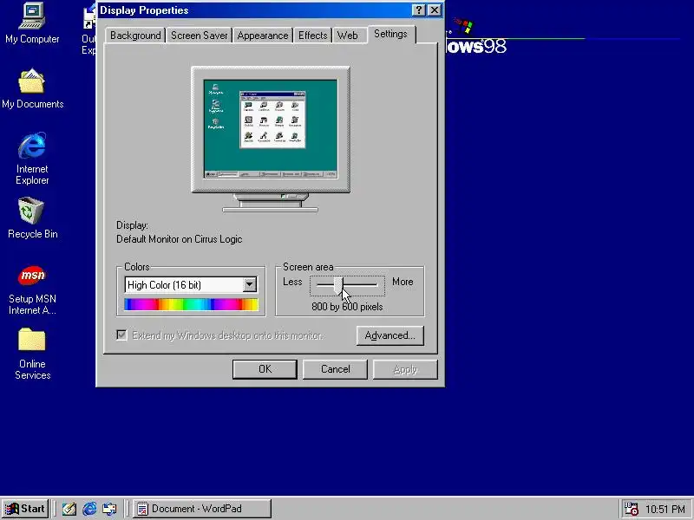Launch Internet Explorer from the desktop
Viewport: 694px width, 520px height.
pos(32,159)
